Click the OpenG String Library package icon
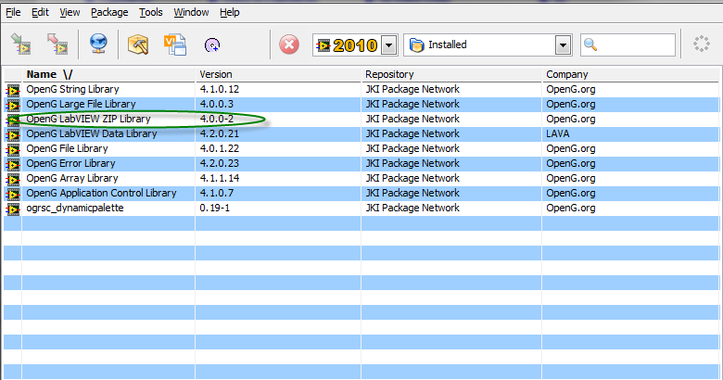723x380 pixels. tap(13, 90)
